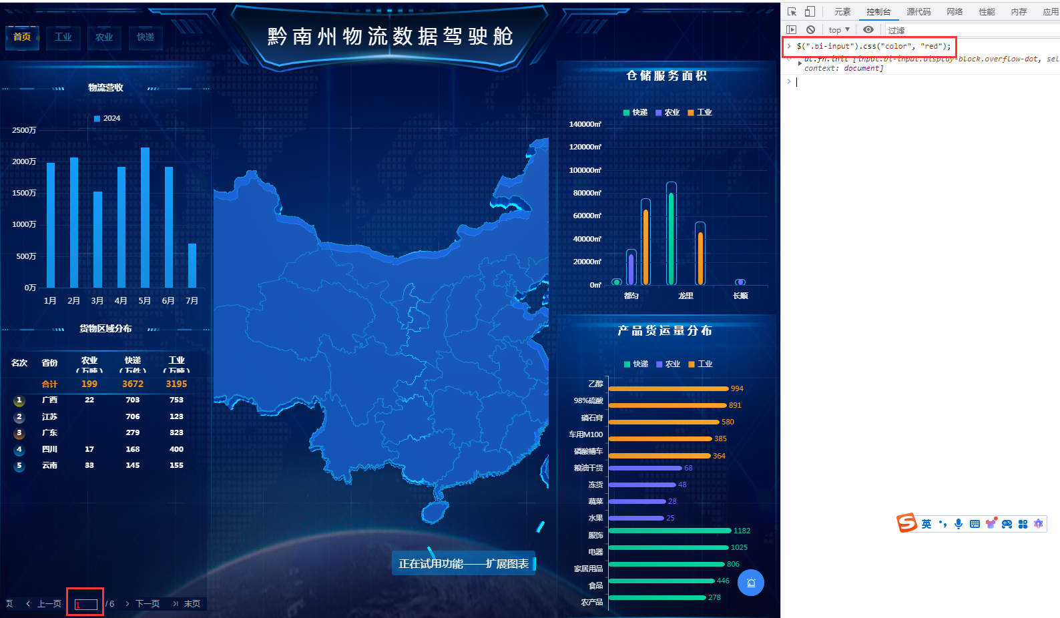Click the 黔南州物流数据驾驶舱 title
This screenshot has height=618, width=1060.
(x=390, y=36)
